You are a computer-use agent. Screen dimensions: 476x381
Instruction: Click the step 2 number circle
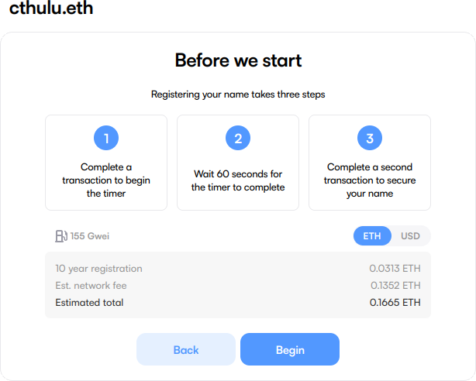[238, 139]
